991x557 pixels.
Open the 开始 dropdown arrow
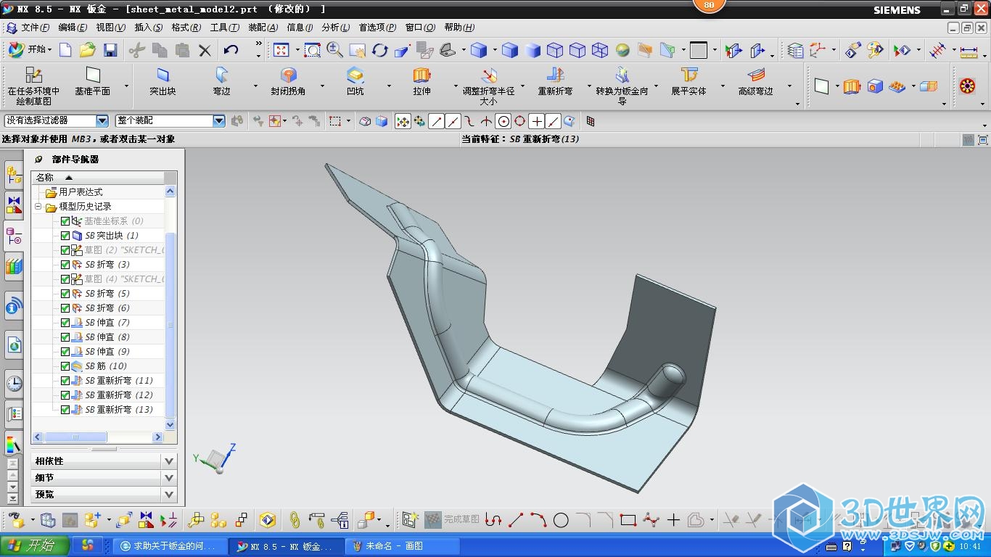[49, 50]
